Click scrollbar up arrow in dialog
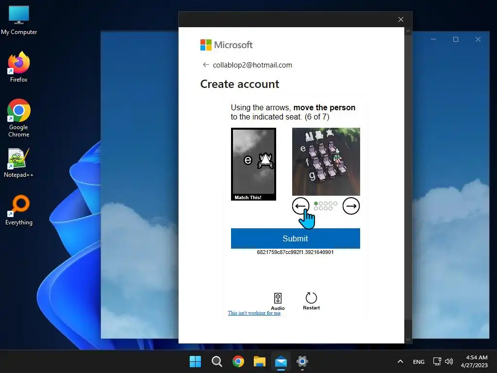 pyautogui.click(x=408, y=31)
